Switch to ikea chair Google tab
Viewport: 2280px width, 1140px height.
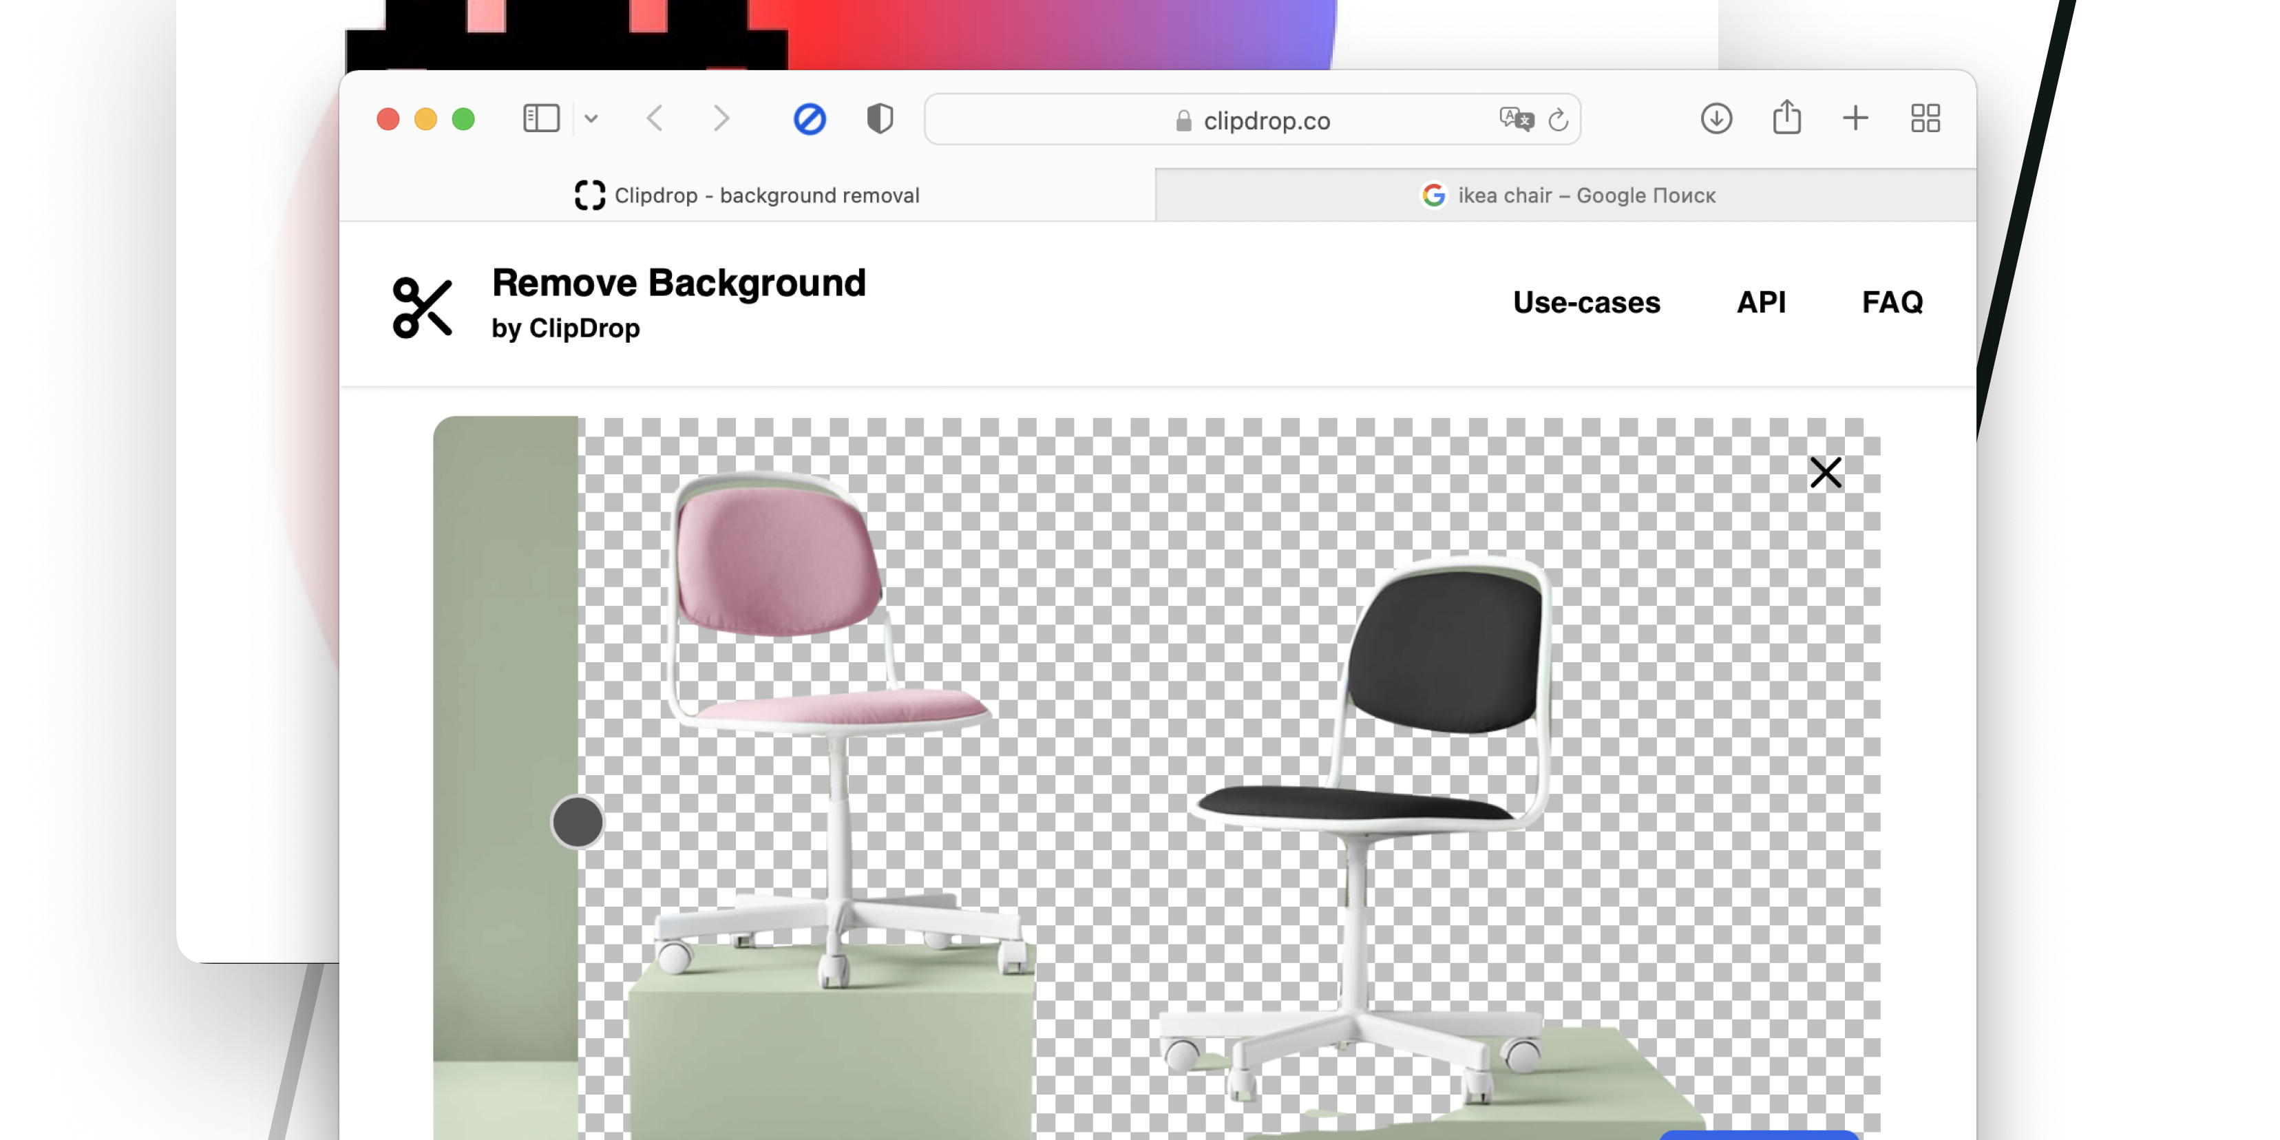(1565, 195)
